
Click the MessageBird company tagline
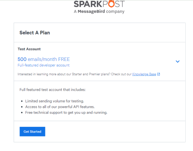[x=99, y=11]
